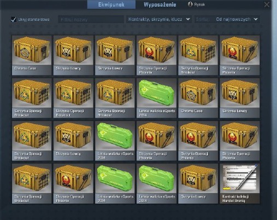This screenshot has height=220, width=277.
Task: Select the Chroma Case in second row
Action: [x=198, y=98]
